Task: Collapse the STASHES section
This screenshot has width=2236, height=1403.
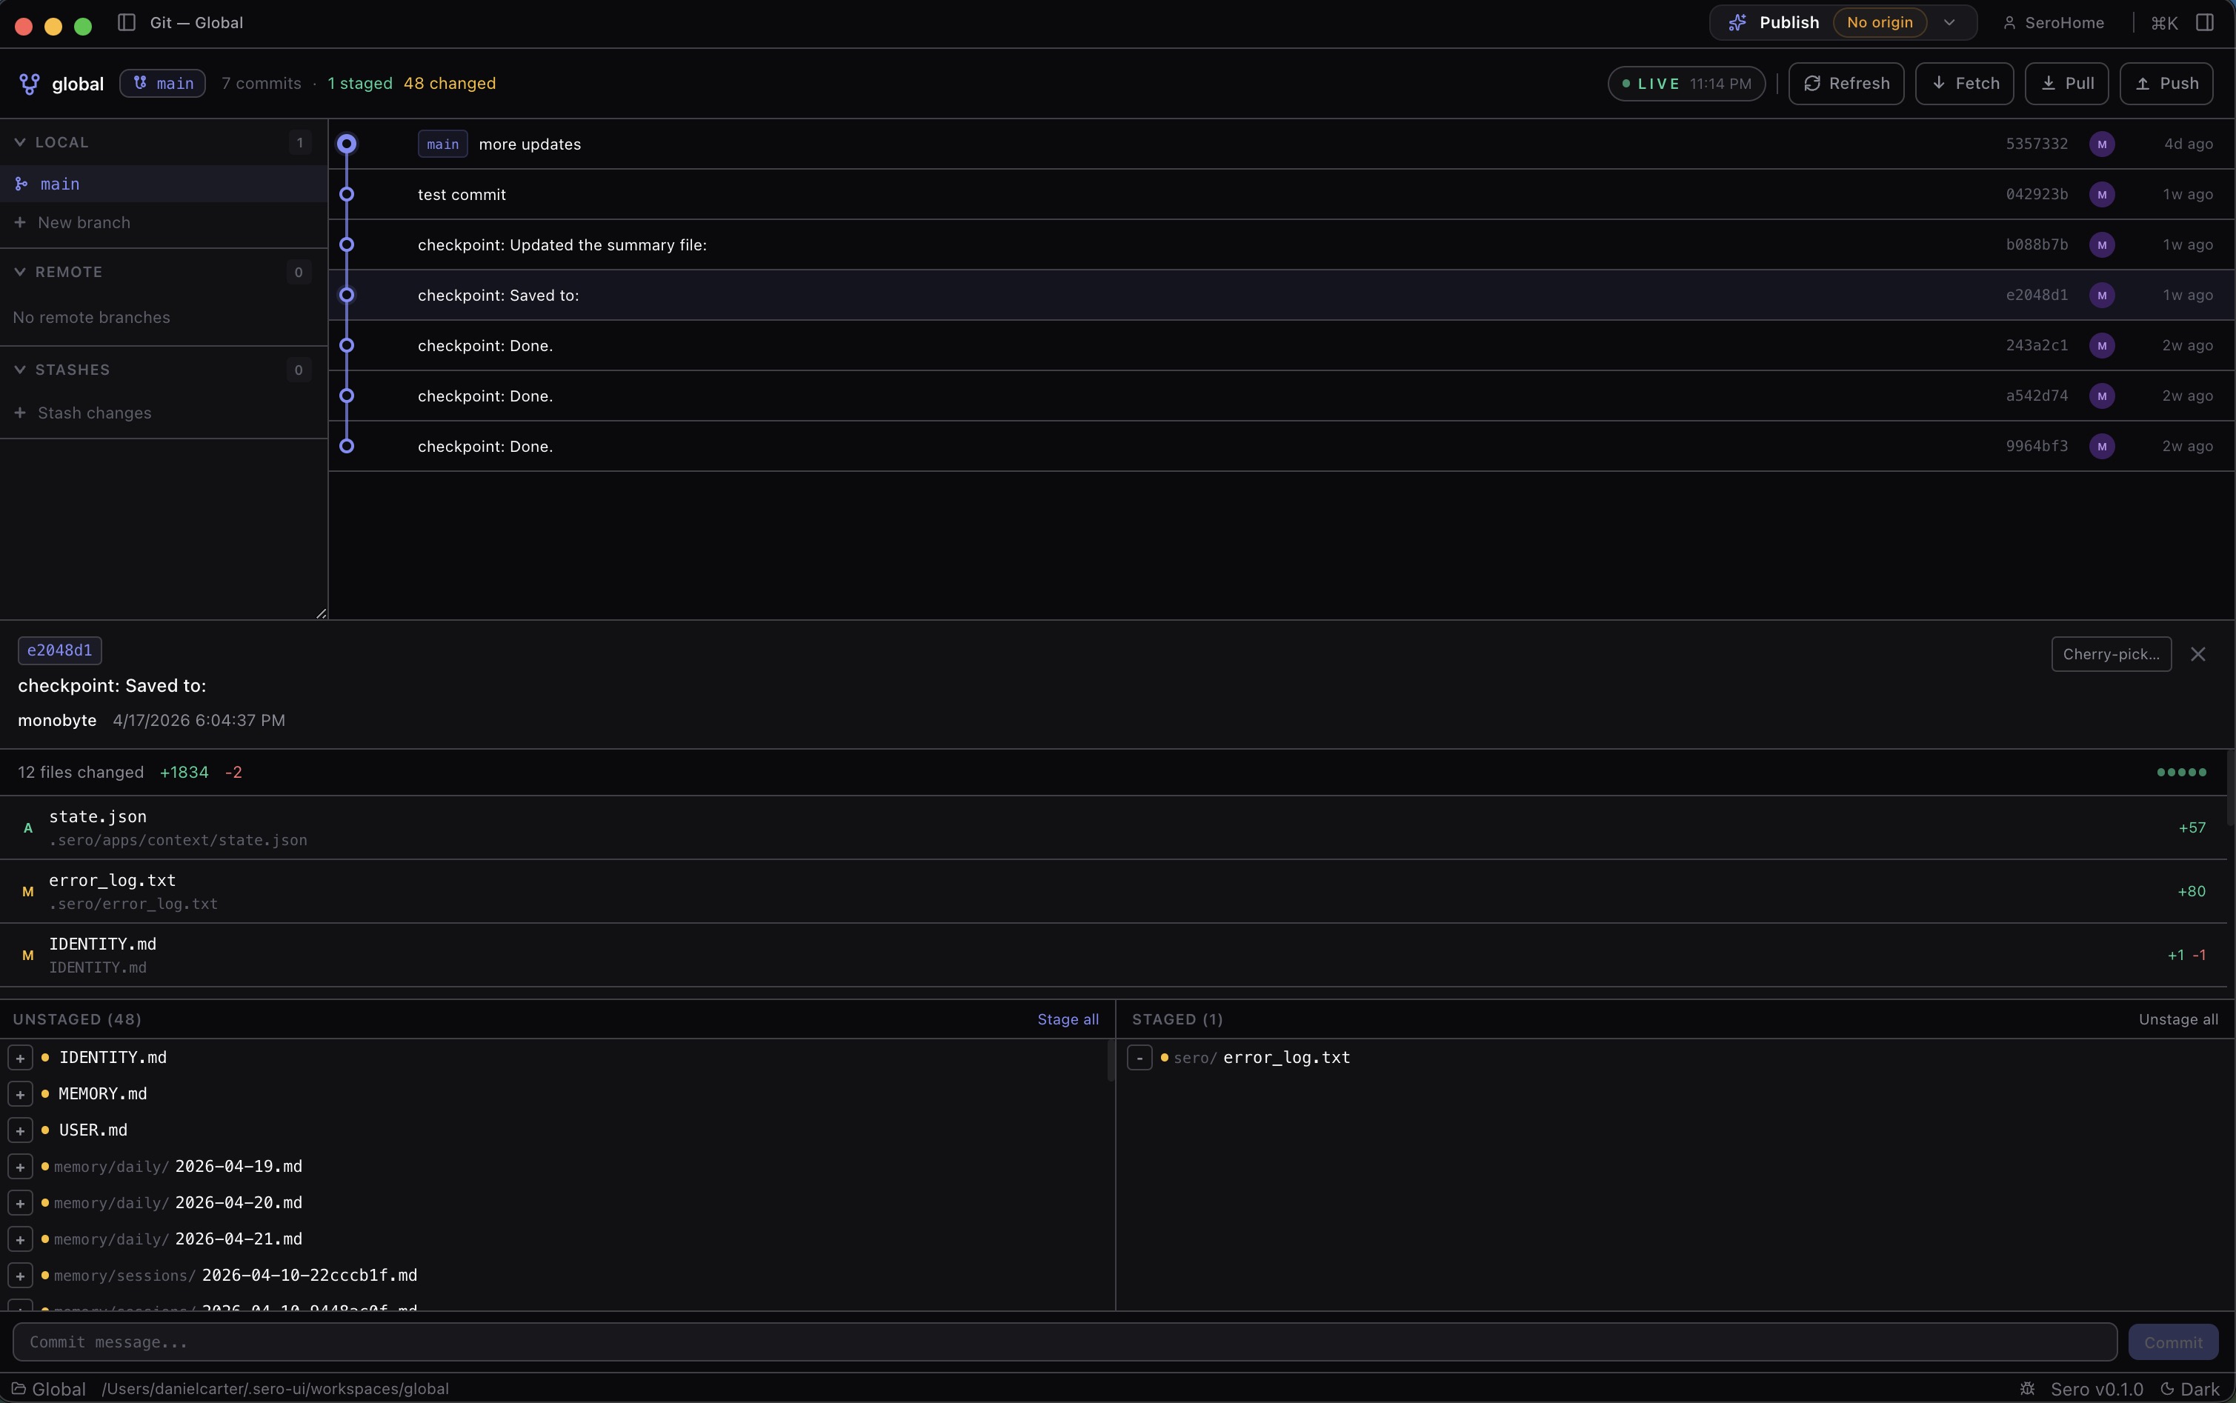Action: (21, 370)
